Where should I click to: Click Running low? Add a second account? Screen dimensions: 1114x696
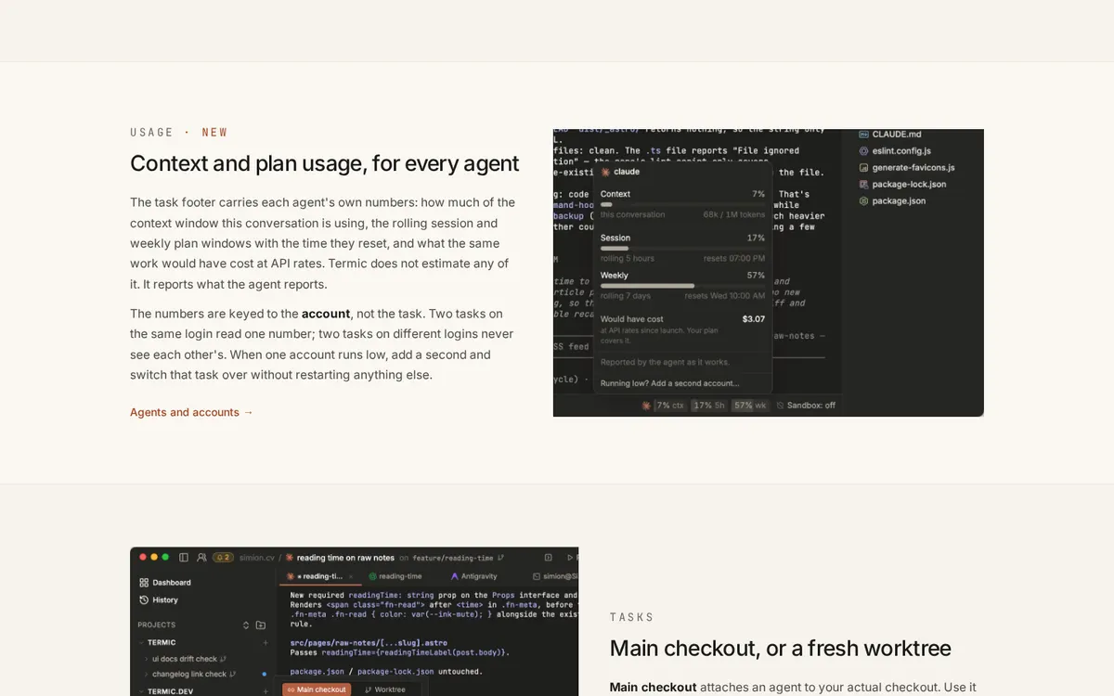(x=670, y=383)
